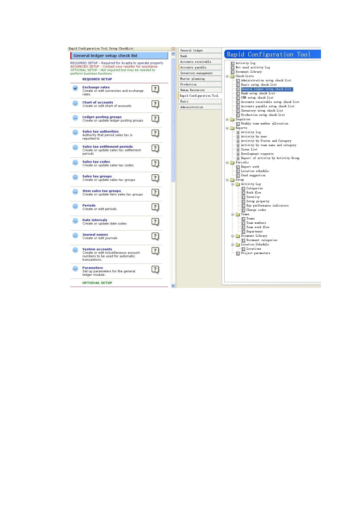Open the Item sales tax groups link
This screenshot has height=514, width=363.
(102, 191)
